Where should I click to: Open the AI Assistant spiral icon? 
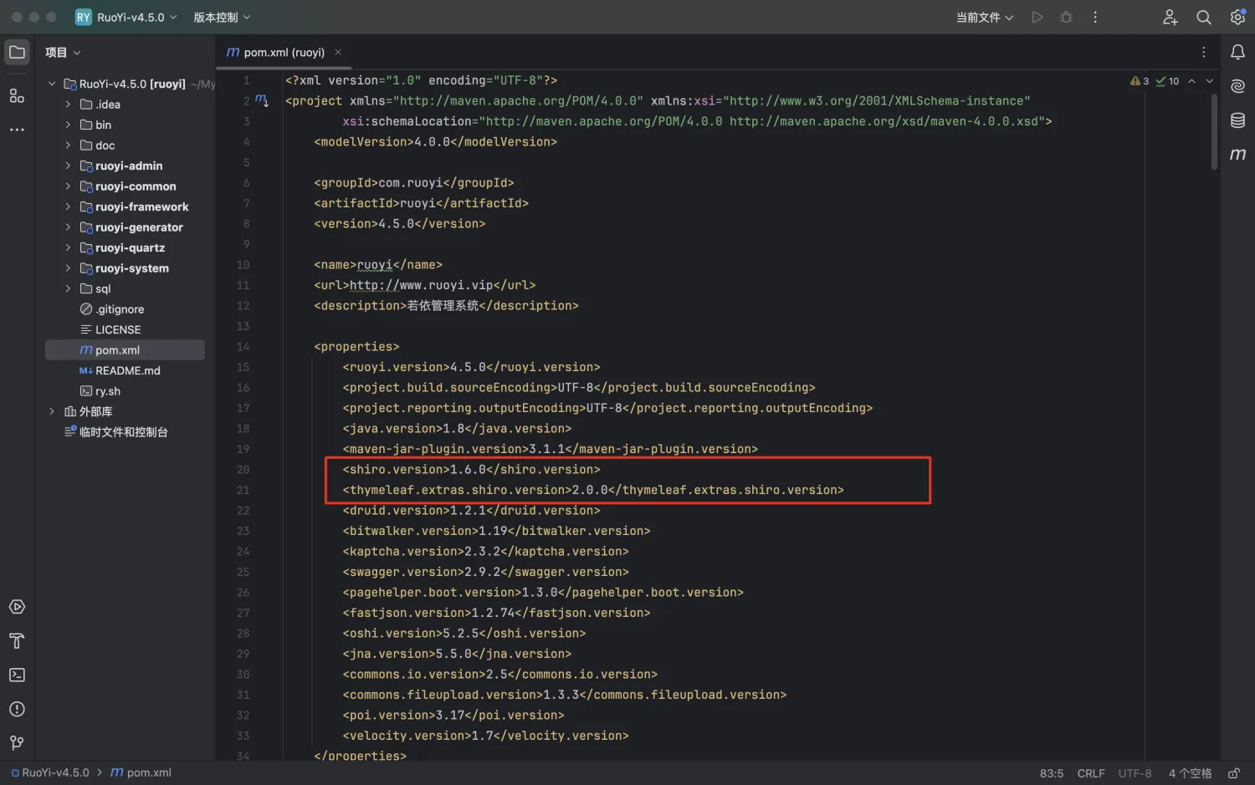[x=1237, y=86]
